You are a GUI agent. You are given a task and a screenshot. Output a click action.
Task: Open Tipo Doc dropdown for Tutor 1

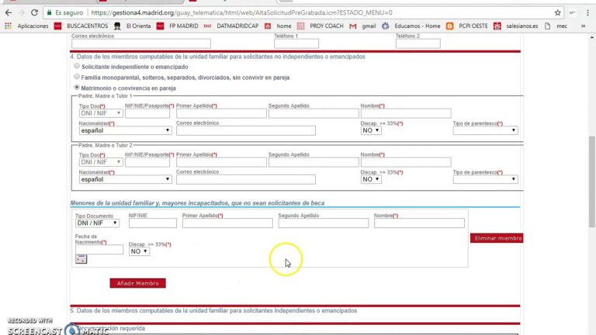[x=101, y=113]
